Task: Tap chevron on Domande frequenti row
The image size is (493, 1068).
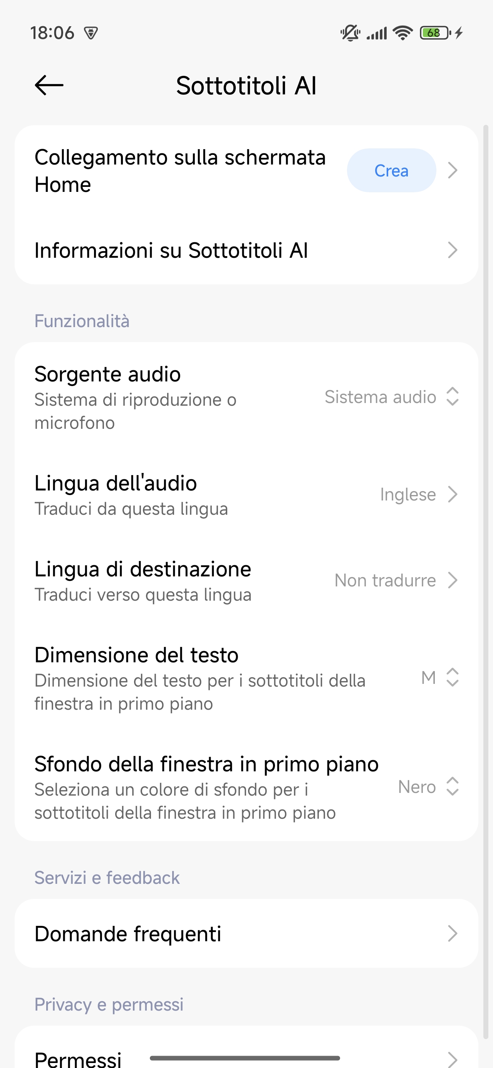Action: [x=453, y=934]
